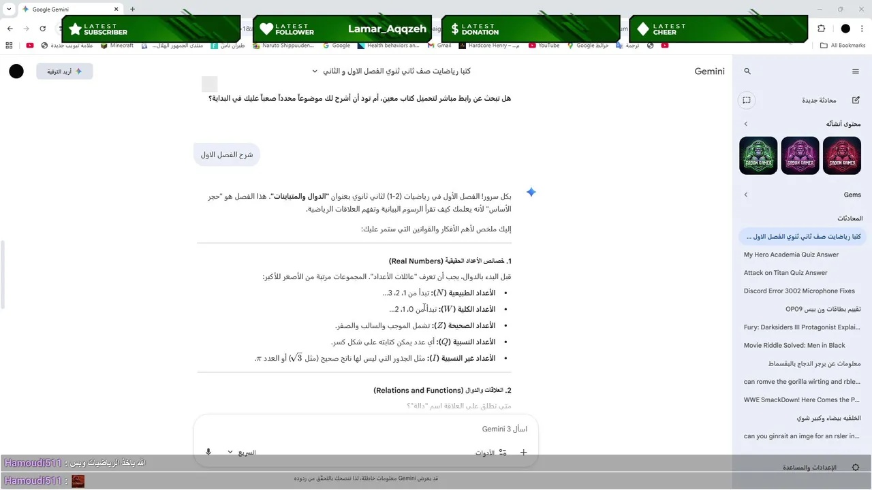Open the Google bookmark
Screen dimensions: 872x490
coord(337,46)
